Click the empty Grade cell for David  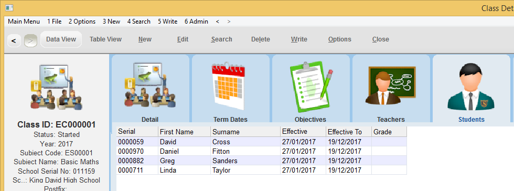tap(389, 142)
